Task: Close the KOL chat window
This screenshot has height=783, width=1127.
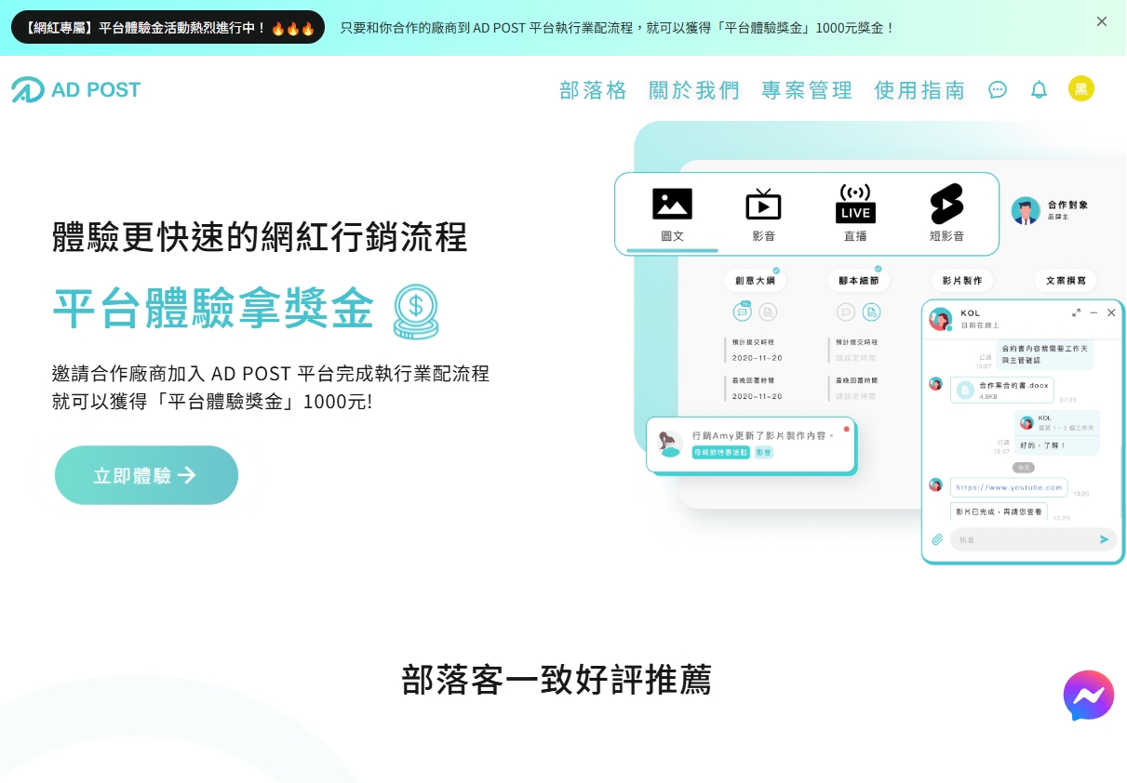Action: pyautogui.click(x=1111, y=313)
